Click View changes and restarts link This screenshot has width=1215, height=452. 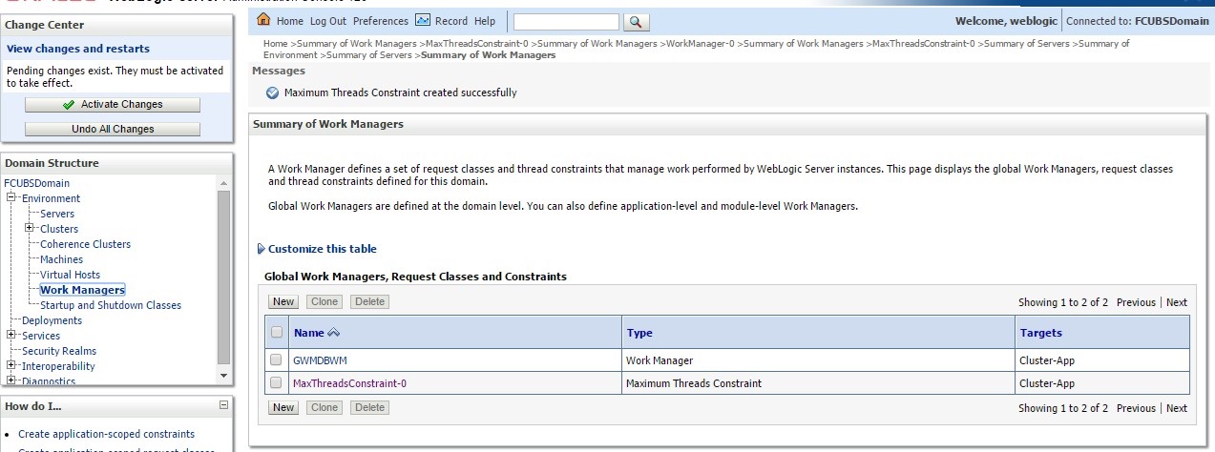pos(78,49)
